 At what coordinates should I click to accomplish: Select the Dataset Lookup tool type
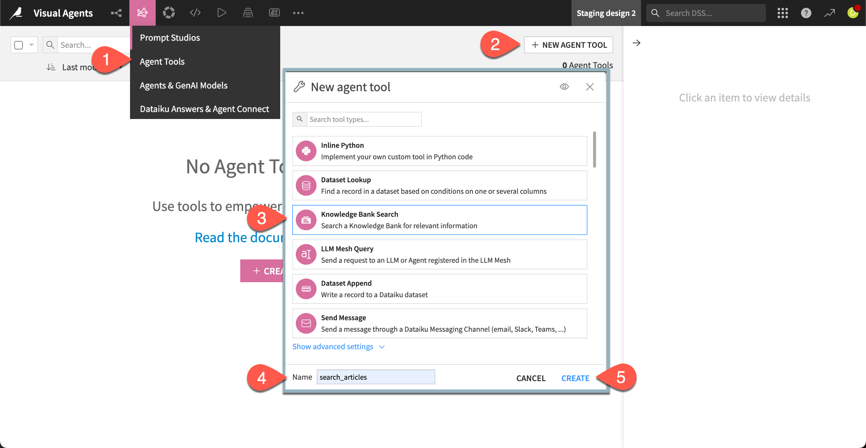[440, 185]
